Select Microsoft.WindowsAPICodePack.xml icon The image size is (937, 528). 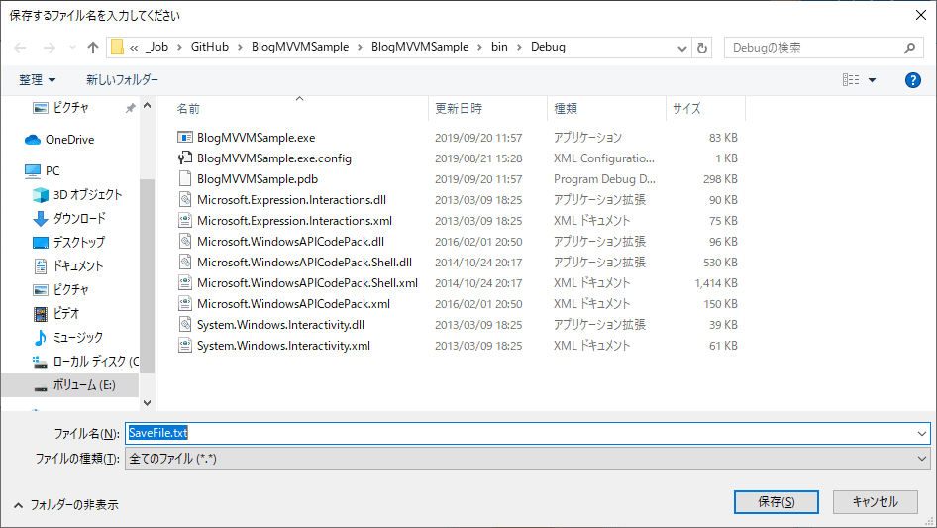(x=185, y=304)
